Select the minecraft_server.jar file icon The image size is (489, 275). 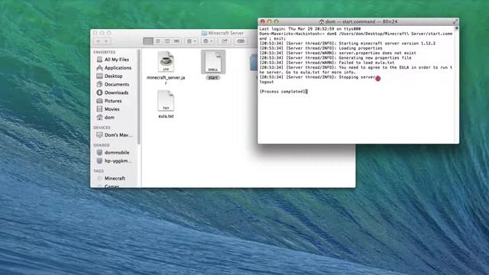click(x=166, y=62)
